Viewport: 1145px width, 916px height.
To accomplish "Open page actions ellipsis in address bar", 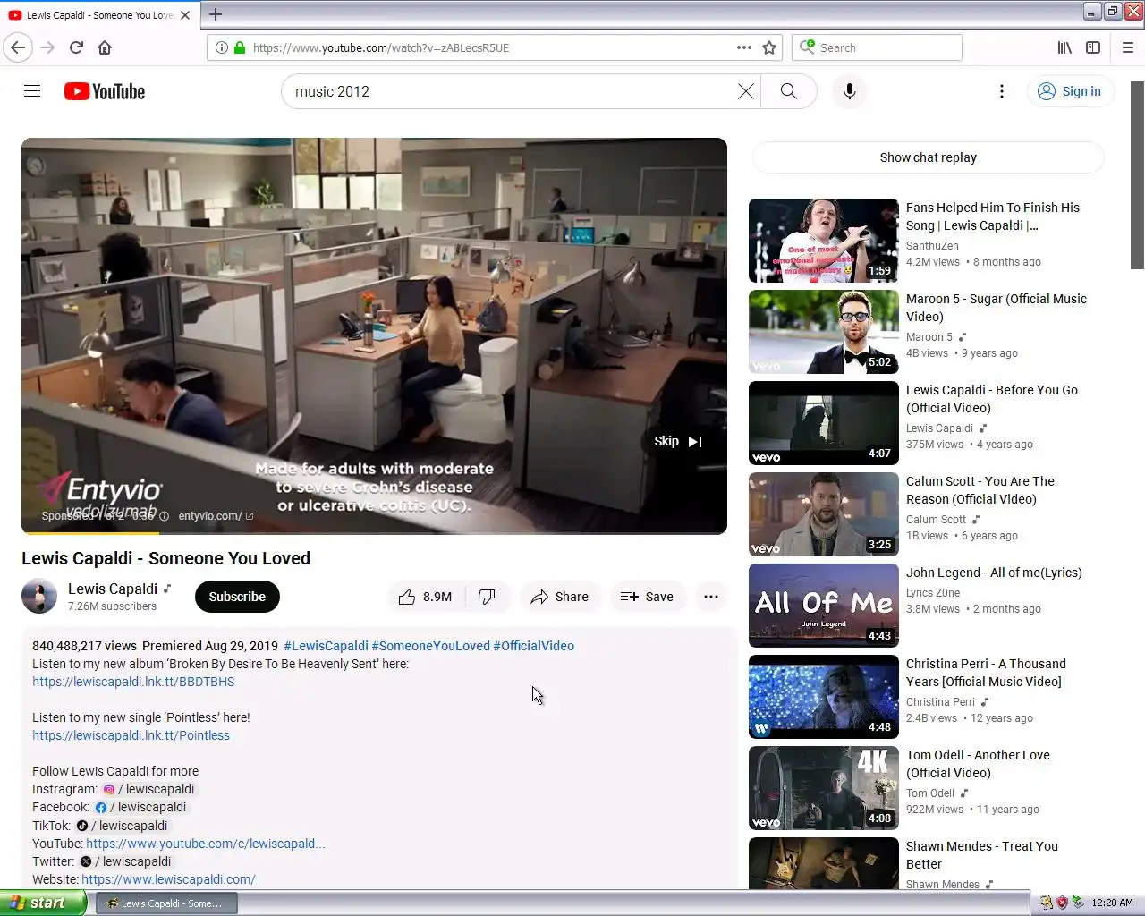I will point(743,47).
